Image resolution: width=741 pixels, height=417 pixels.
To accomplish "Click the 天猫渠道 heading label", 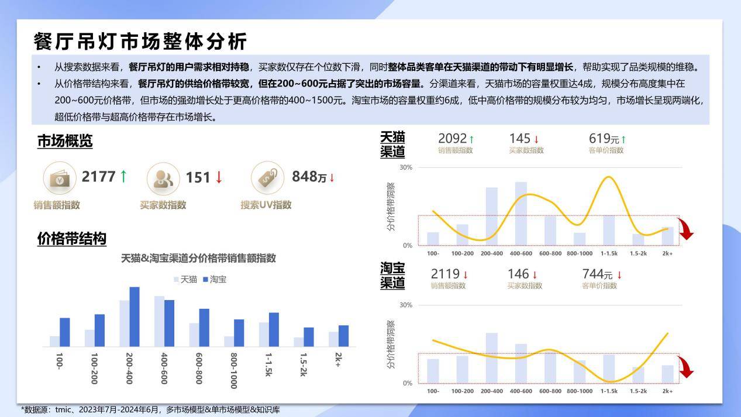I will [x=392, y=144].
